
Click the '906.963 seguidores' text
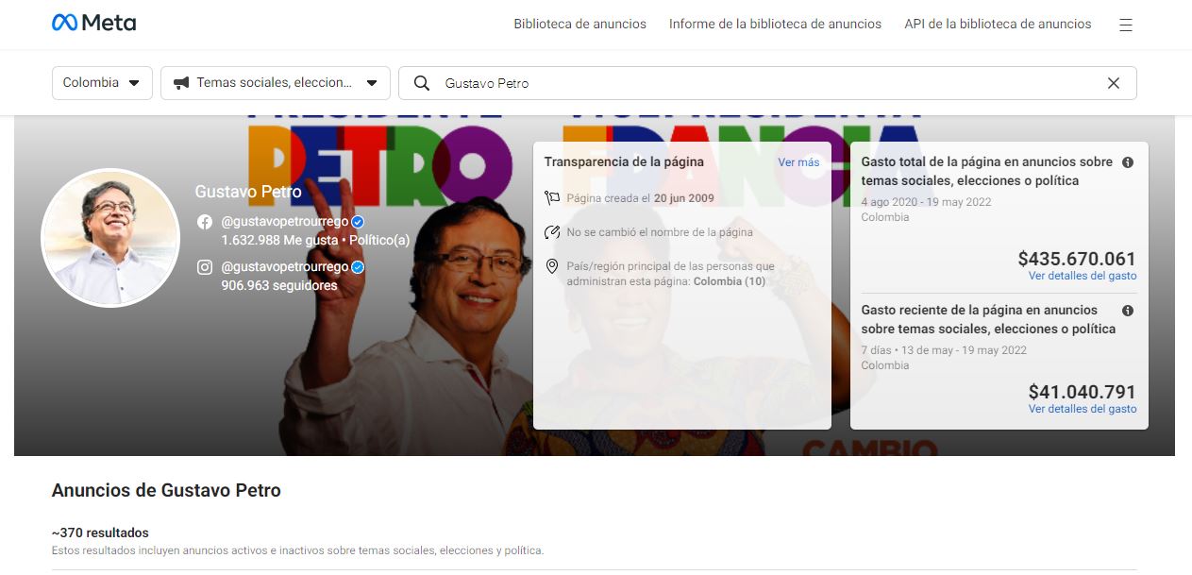coord(279,285)
